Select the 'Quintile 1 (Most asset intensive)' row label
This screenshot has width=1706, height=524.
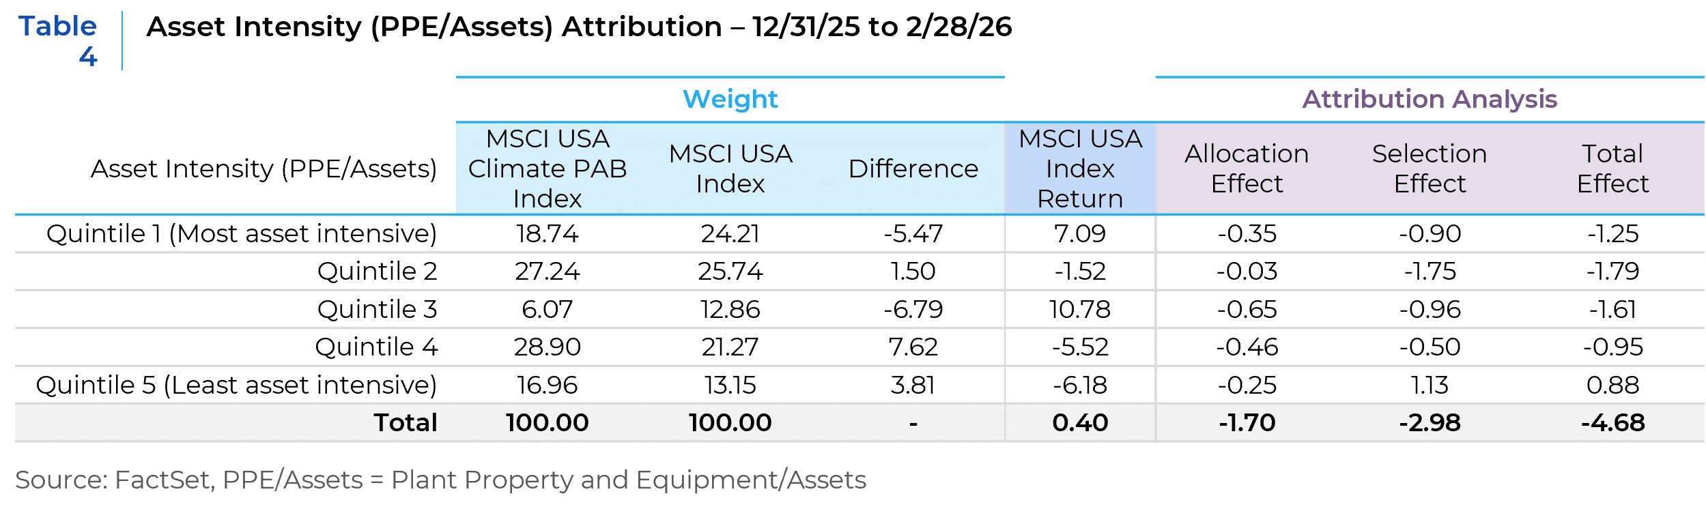[x=242, y=234]
